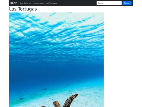The height and width of the screenshot is (107, 142).
Task: Click the sea turtle underwater photo
Action: (56, 60)
